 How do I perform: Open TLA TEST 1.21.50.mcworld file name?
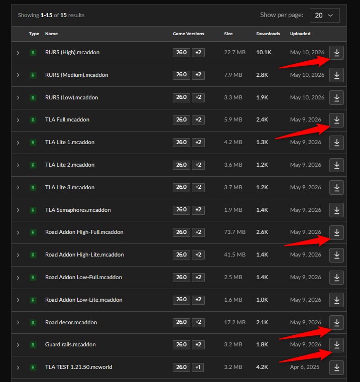[79, 367]
